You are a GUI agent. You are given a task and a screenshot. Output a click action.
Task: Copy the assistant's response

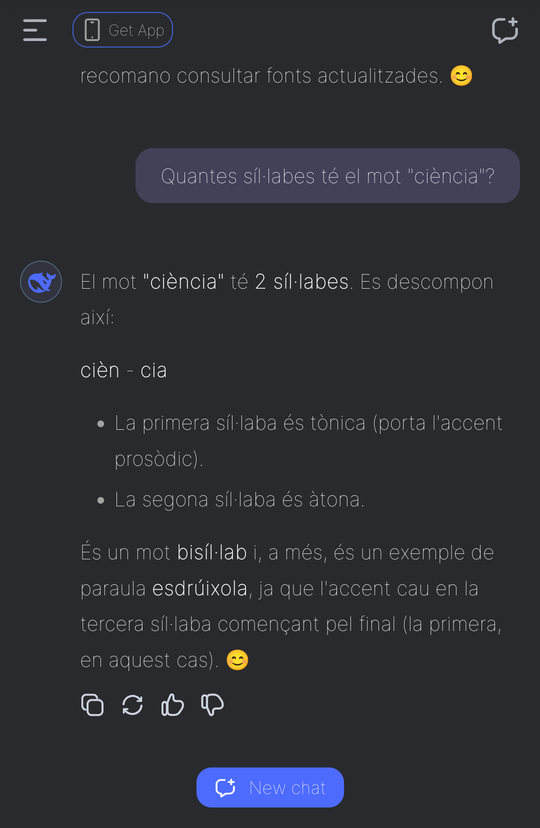(92, 705)
